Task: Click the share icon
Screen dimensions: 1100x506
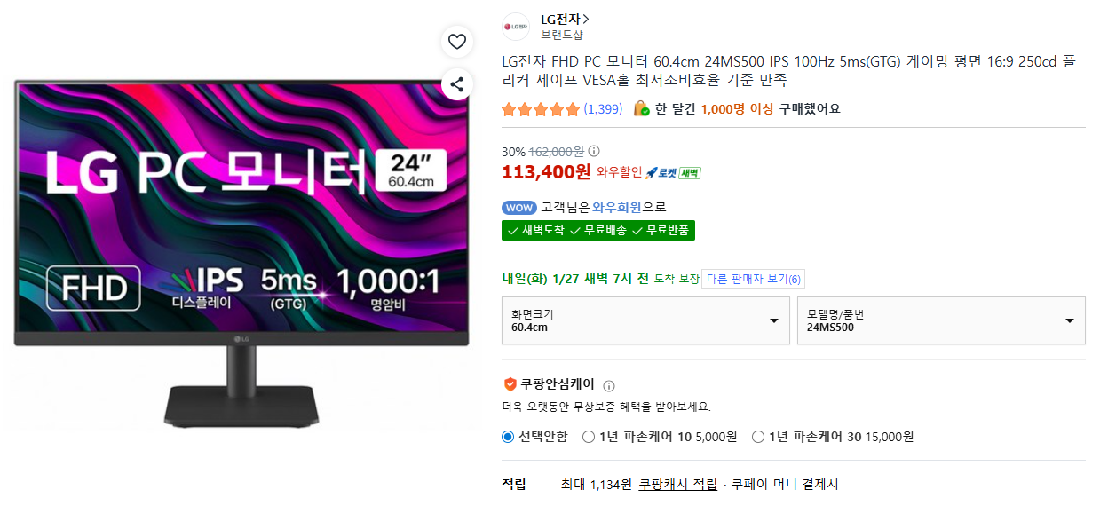Action: [457, 84]
